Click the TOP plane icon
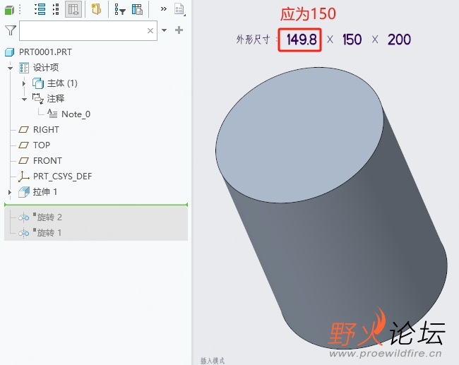459x365 pixels. [24, 145]
